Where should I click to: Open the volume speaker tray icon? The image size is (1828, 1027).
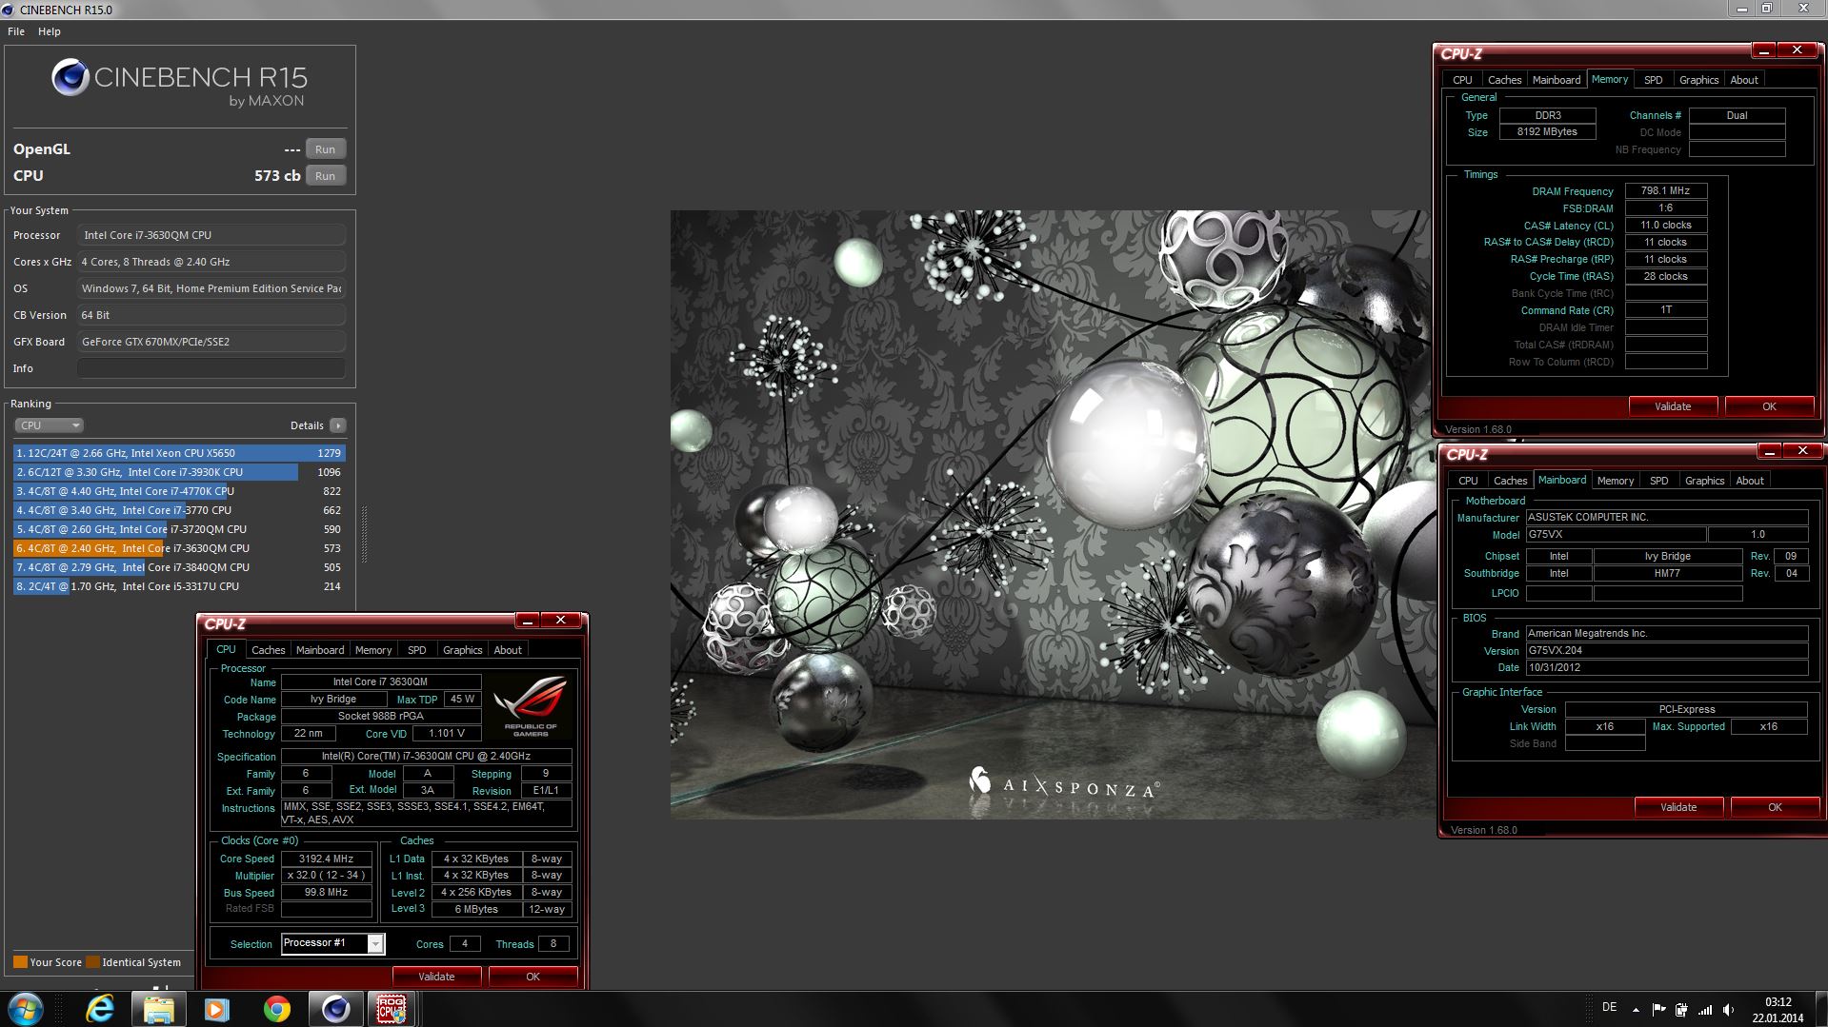coord(1729,1010)
